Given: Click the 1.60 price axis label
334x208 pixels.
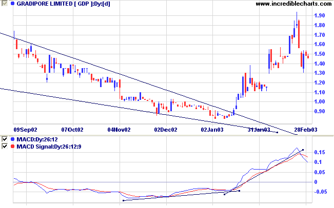Looking at the screenshot, I should (x=320, y=44).
